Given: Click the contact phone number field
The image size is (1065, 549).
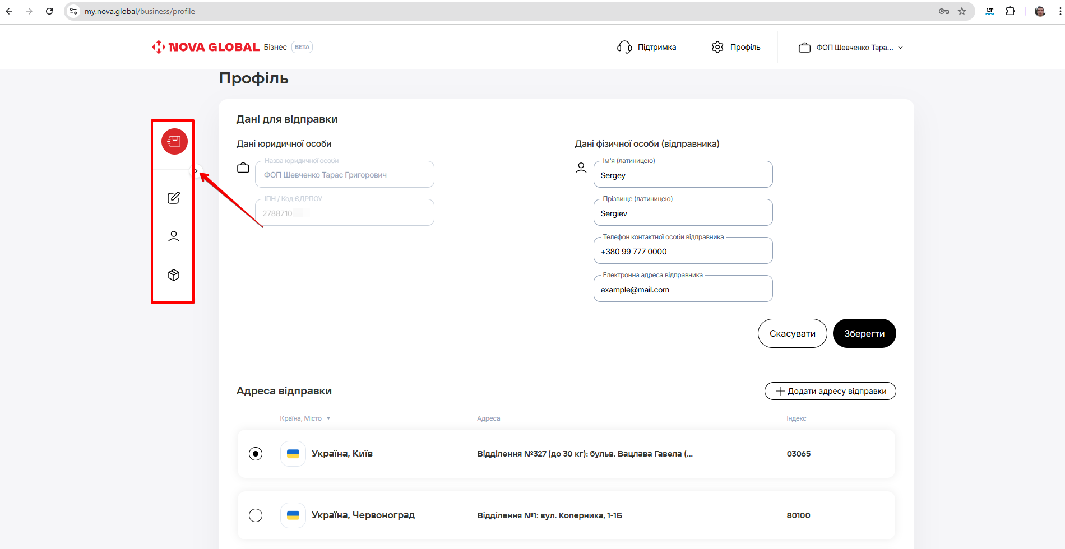Looking at the screenshot, I should [683, 252].
